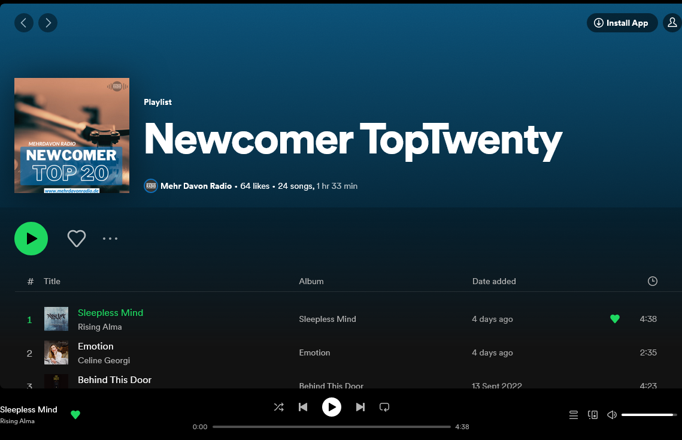Go to the previous track
The width and height of the screenshot is (682, 440).
pyautogui.click(x=303, y=407)
